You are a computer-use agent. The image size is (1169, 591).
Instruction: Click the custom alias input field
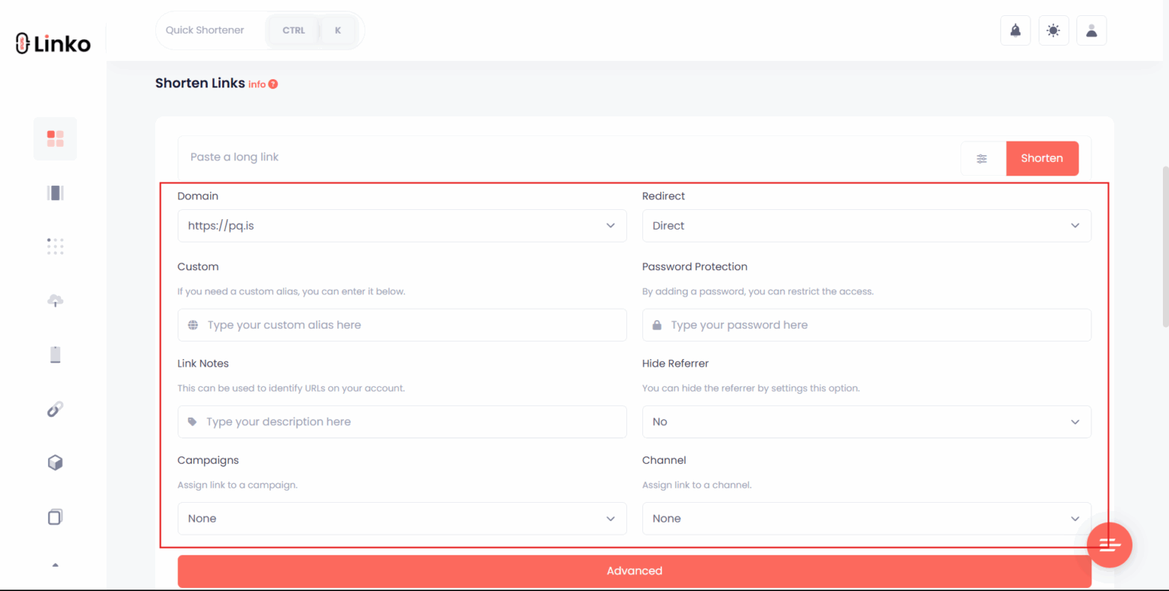coord(402,325)
